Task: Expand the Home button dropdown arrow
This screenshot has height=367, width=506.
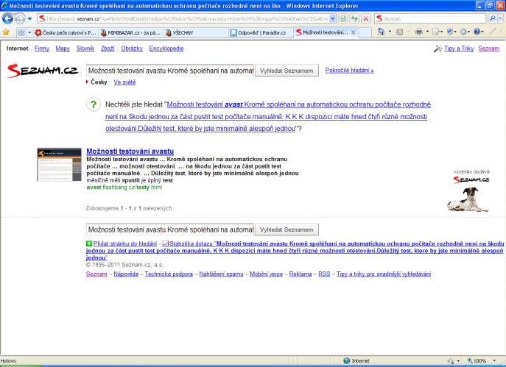Action: tap(390, 32)
